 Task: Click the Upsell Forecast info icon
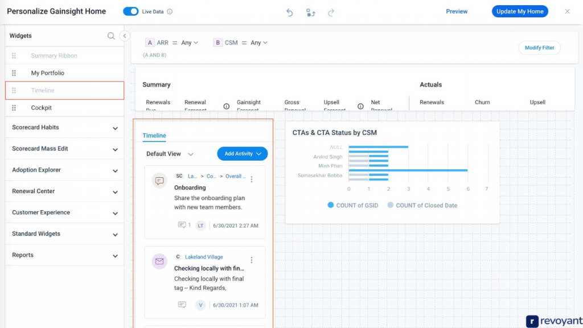click(360, 106)
